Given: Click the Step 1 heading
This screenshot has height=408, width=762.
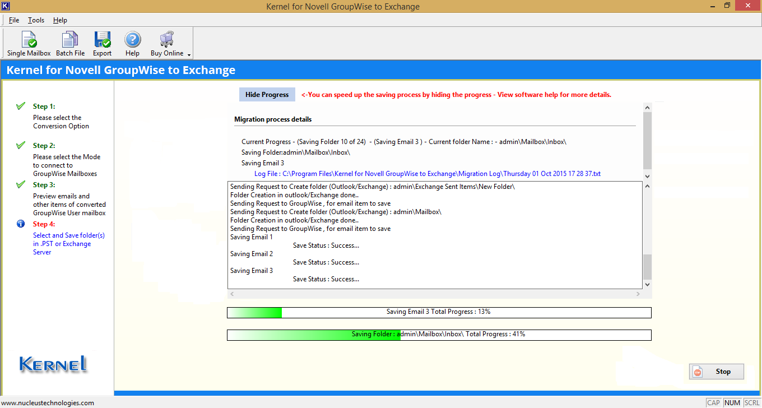Looking at the screenshot, I should pyautogui.click(x=44, y=106).
